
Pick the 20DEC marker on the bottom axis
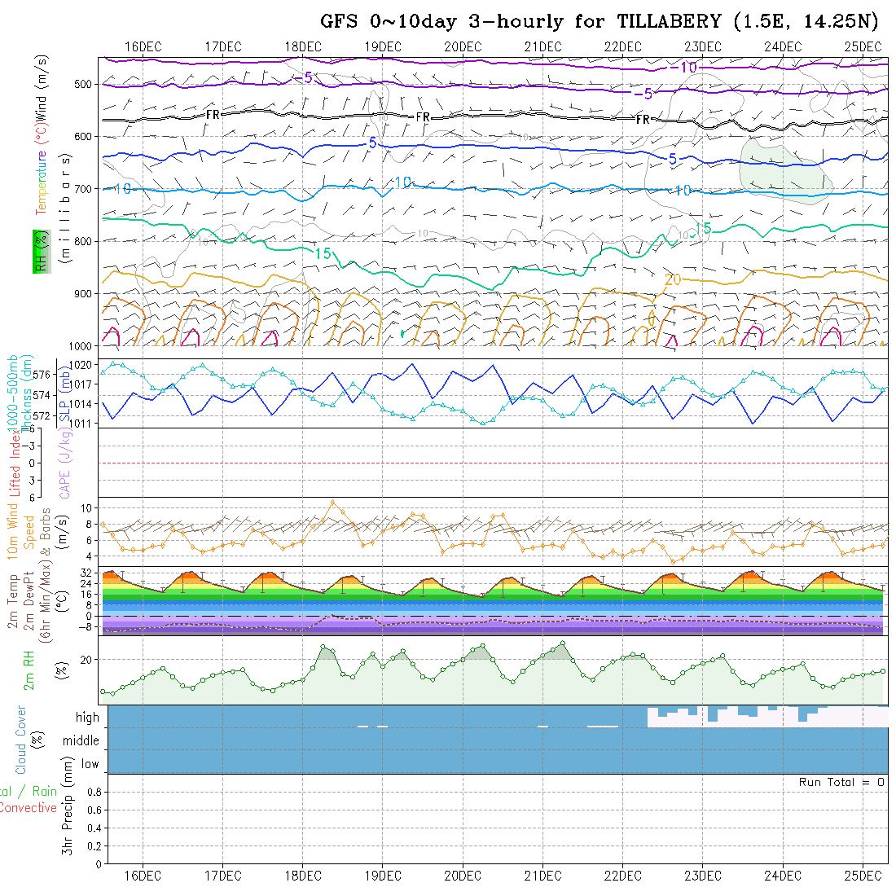click(x=463, y=876)
